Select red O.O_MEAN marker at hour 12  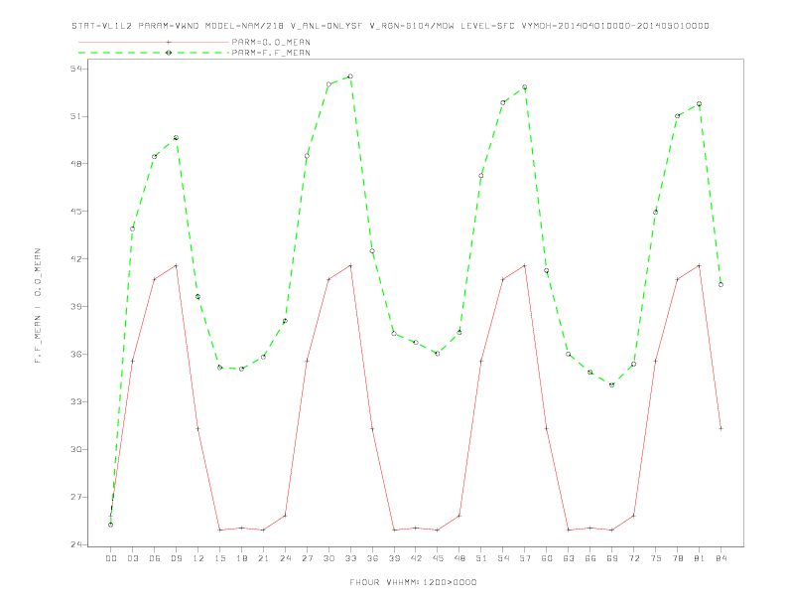pyautogui.click(x=198, y=428)
